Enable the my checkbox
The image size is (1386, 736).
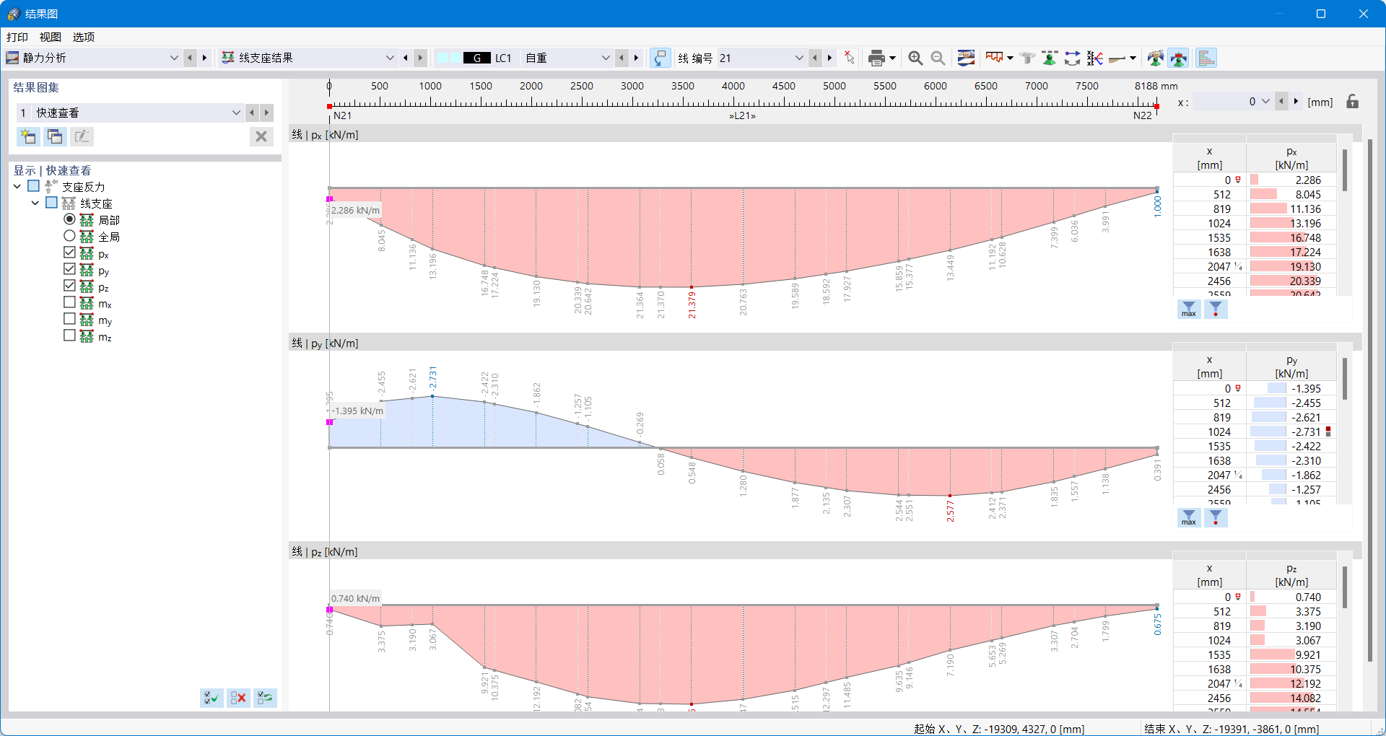pos(69,319)
